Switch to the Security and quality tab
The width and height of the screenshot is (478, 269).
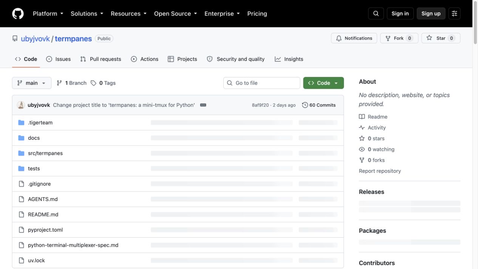click(x=236, y=59)
